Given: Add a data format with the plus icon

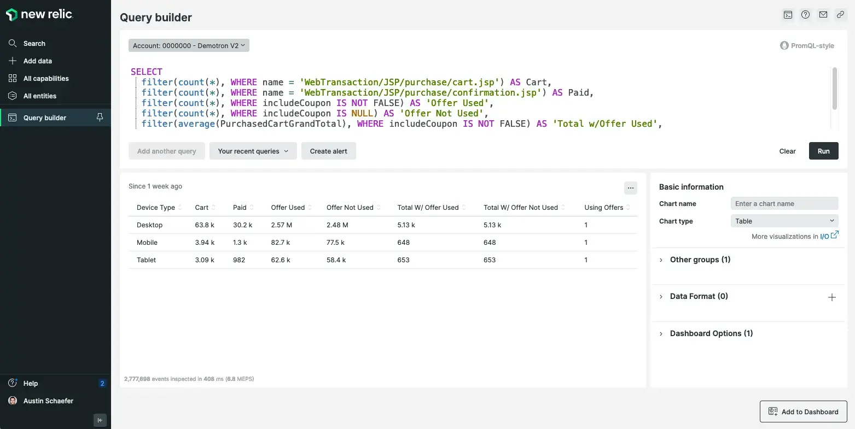Looking at the screenshot, I should [x=831, y=297].
